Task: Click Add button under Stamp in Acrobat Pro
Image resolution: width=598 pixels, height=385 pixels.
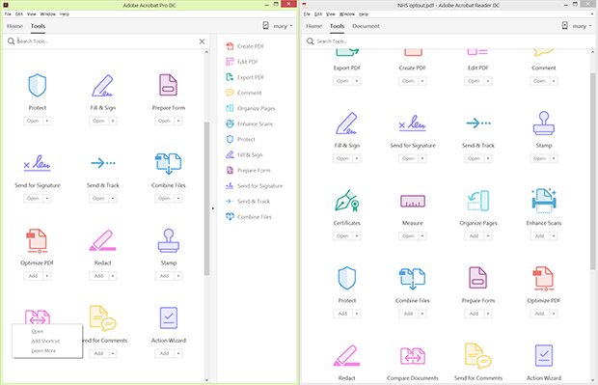Action: [164, 276]
